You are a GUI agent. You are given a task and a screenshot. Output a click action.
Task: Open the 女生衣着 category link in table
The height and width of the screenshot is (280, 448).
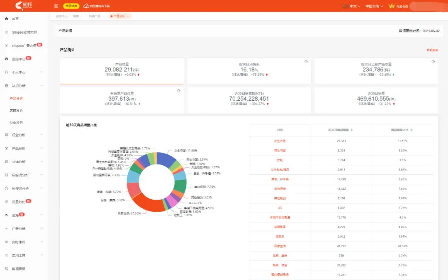coord(280,141)
